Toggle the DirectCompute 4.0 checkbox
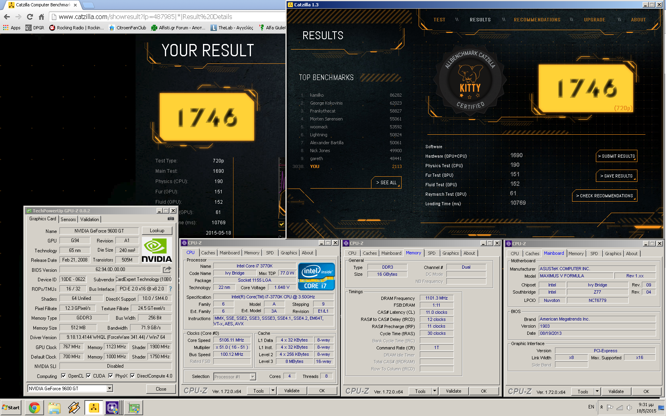The image size is (666, 416). (132, 376)
